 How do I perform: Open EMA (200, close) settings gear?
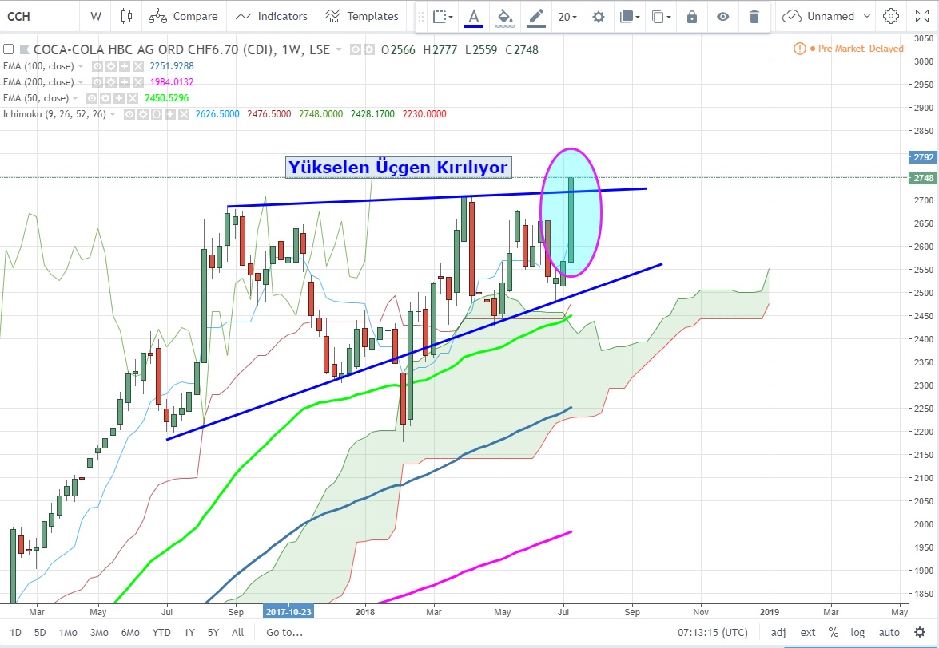pyautogui.click(x=111, y=82)
